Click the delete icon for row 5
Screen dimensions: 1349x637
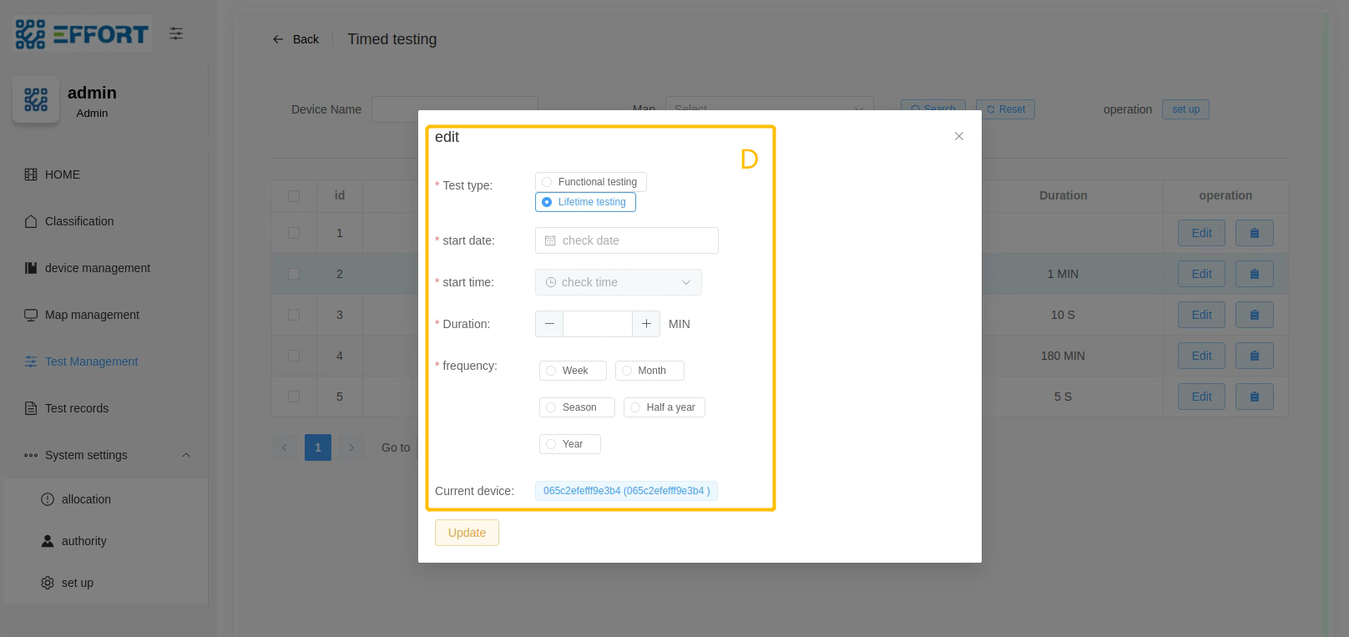(1254, 397)
